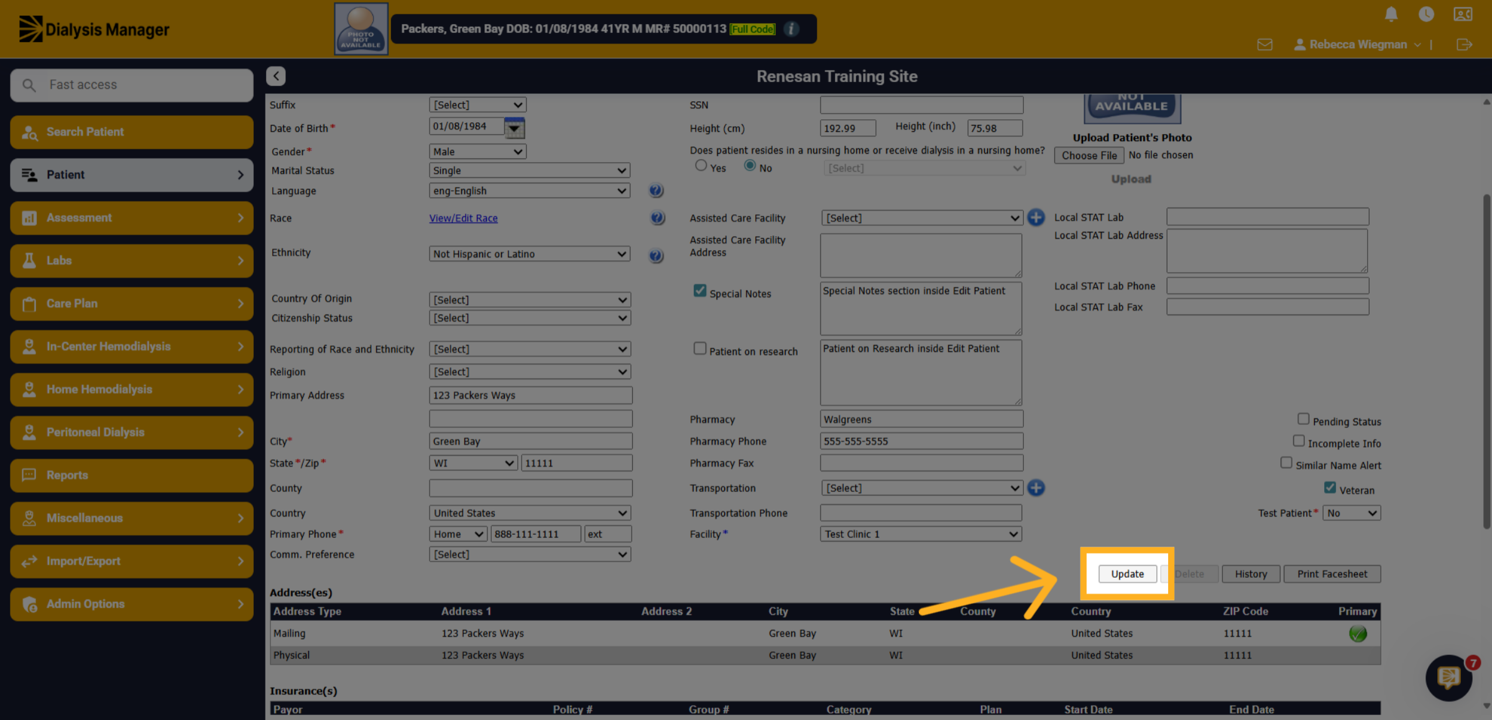Viewport: 1492px width, 720px height.
Task: Collapse sidebar with back arrow button
Action: tap(276, 76)
